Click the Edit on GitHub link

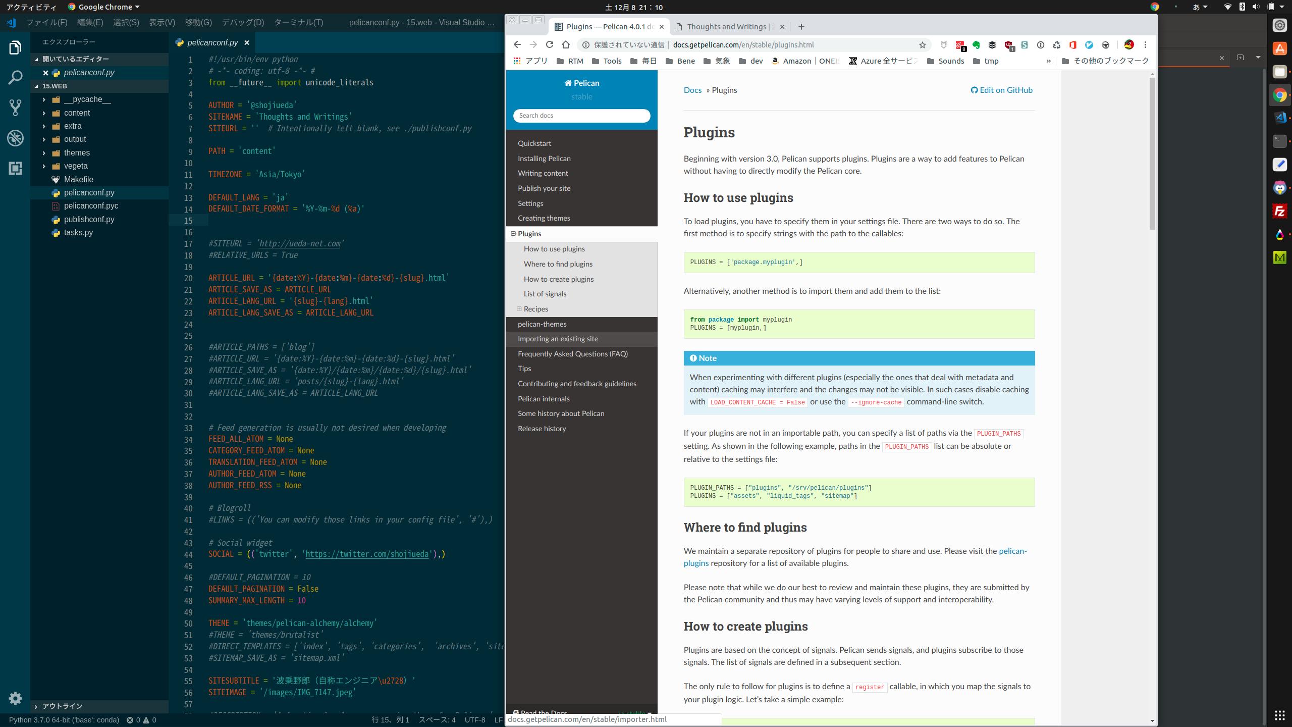tap(1002, 90)
